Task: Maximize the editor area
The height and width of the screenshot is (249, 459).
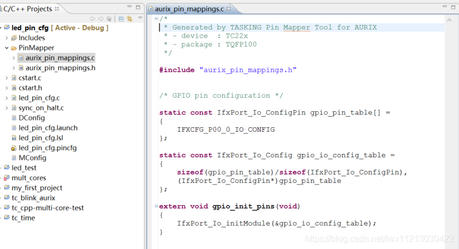Action: tap(453, 7)
